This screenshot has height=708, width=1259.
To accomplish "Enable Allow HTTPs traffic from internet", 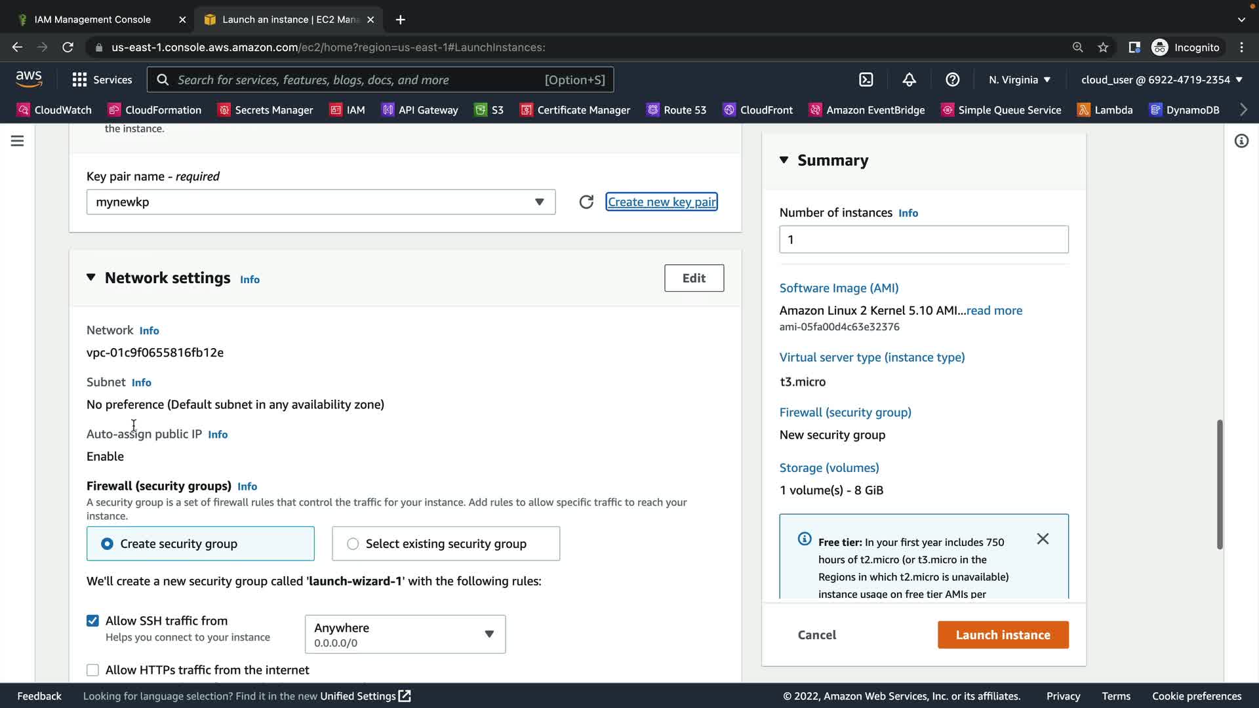I will (x=92, y=670).
